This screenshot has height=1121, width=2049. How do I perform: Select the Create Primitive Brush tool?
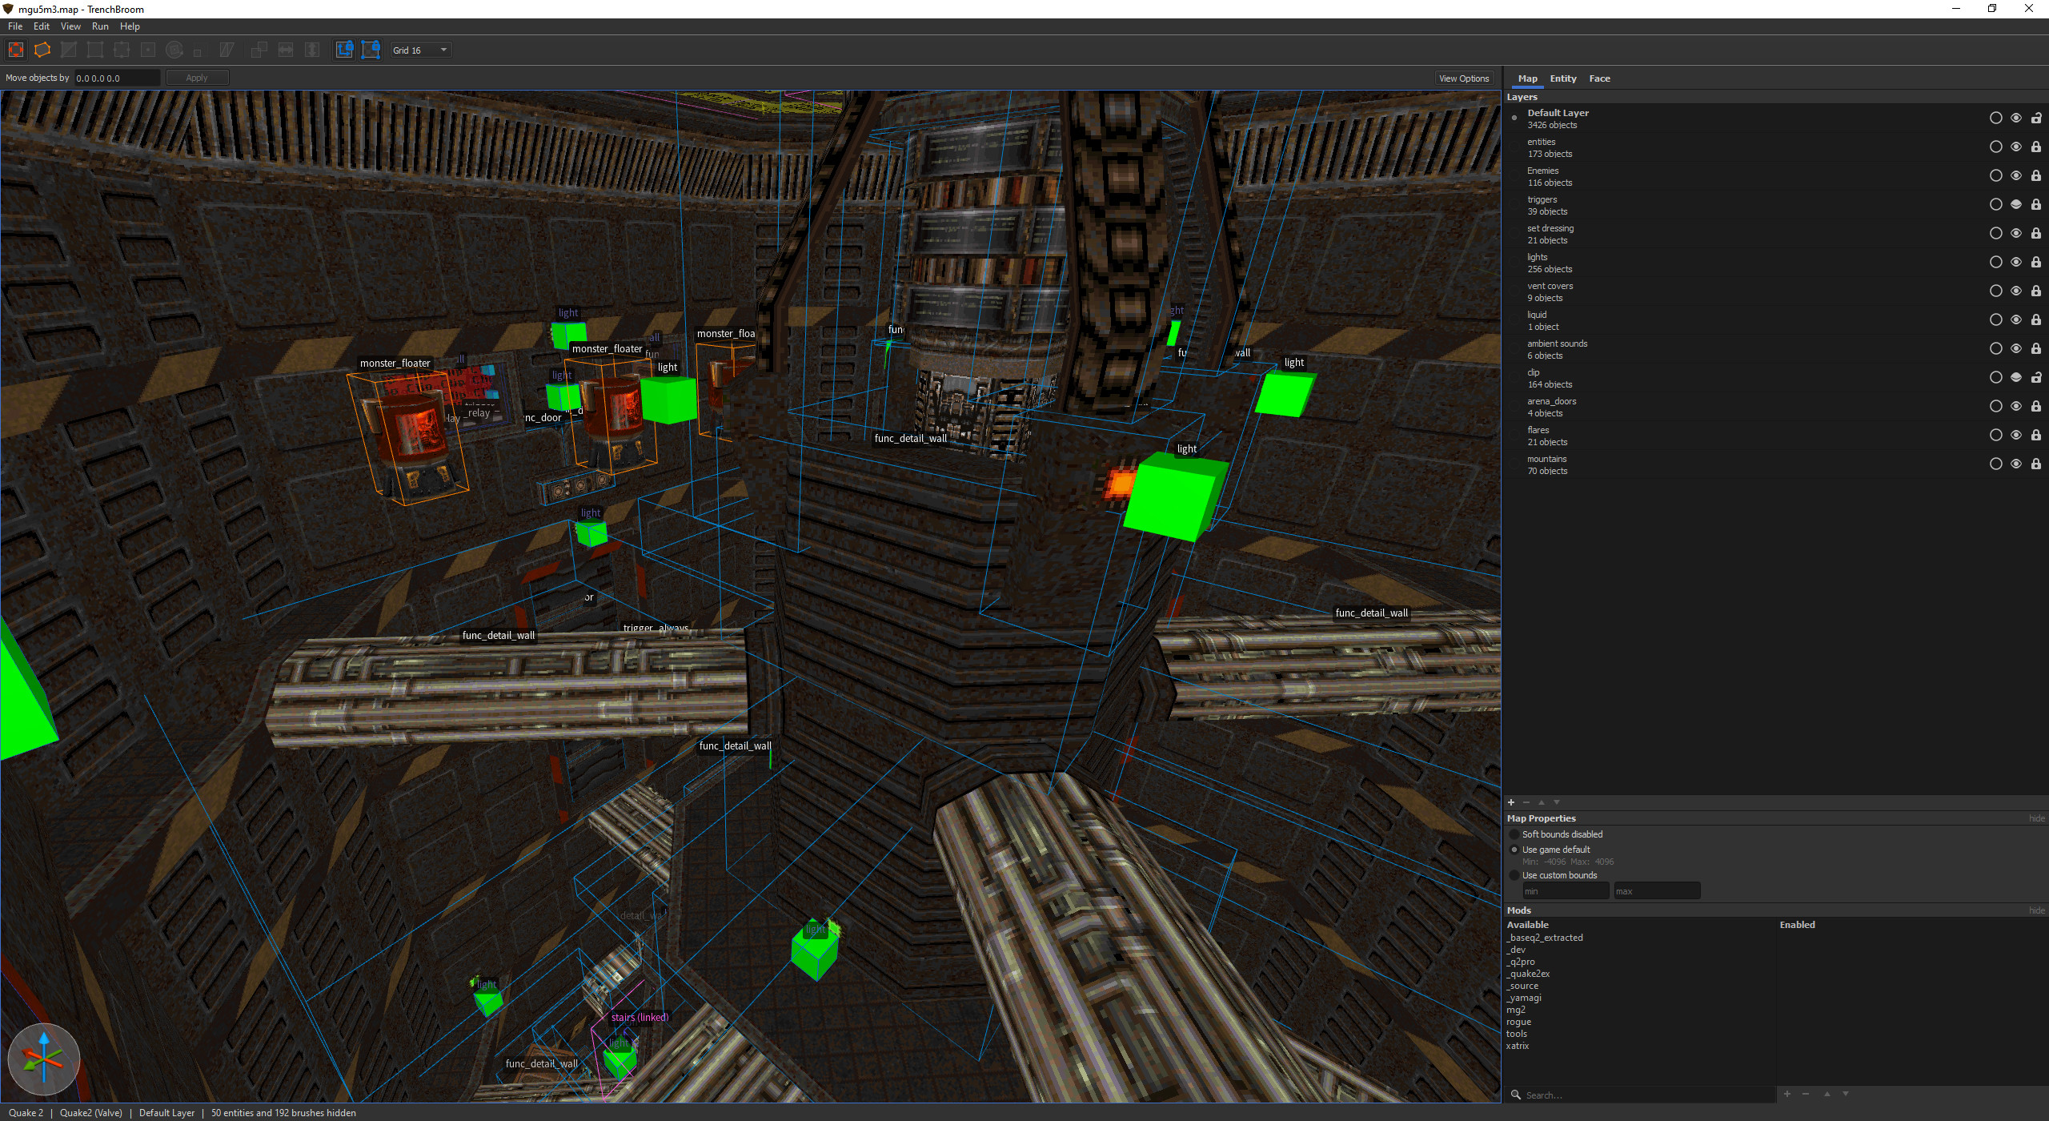[42, 50]
